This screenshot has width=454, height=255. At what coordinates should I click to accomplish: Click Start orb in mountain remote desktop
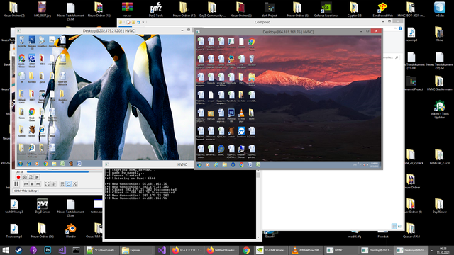tap(199, 165)
